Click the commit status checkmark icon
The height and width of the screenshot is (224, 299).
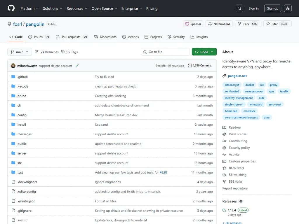tap(77, 66)
